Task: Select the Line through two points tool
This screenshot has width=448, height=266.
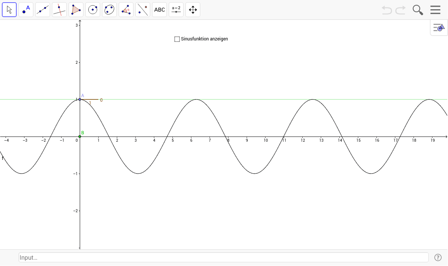Action: point(43,10)
